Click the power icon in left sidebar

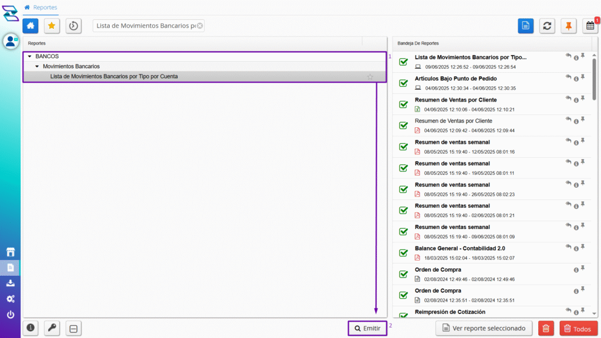(x=10, y=315)
